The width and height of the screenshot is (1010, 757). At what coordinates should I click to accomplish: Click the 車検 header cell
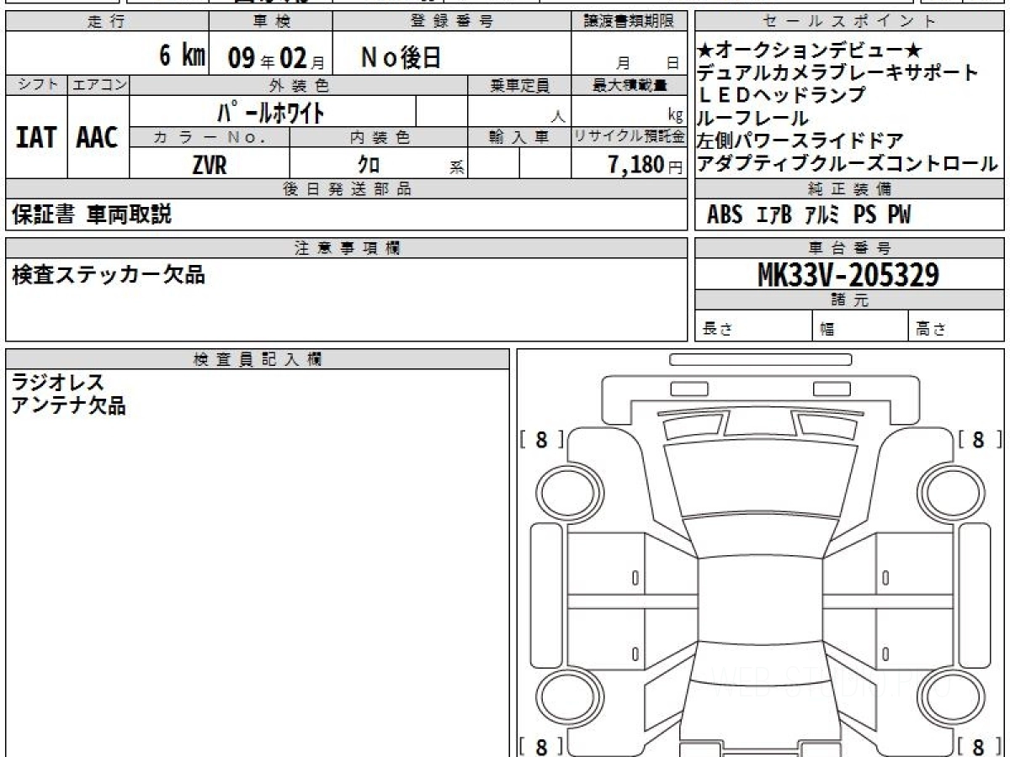coord(270,22)
